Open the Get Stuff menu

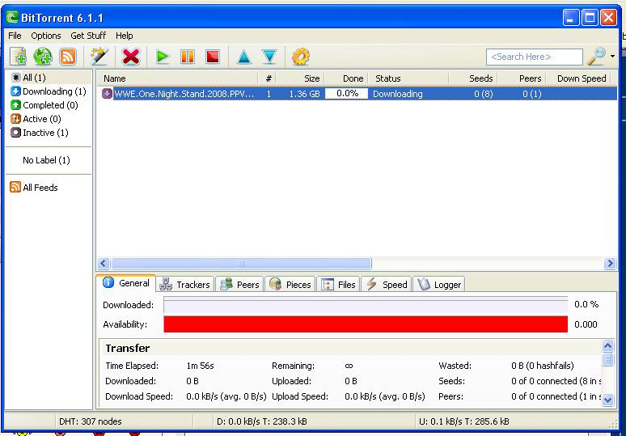tap(88, 36)
